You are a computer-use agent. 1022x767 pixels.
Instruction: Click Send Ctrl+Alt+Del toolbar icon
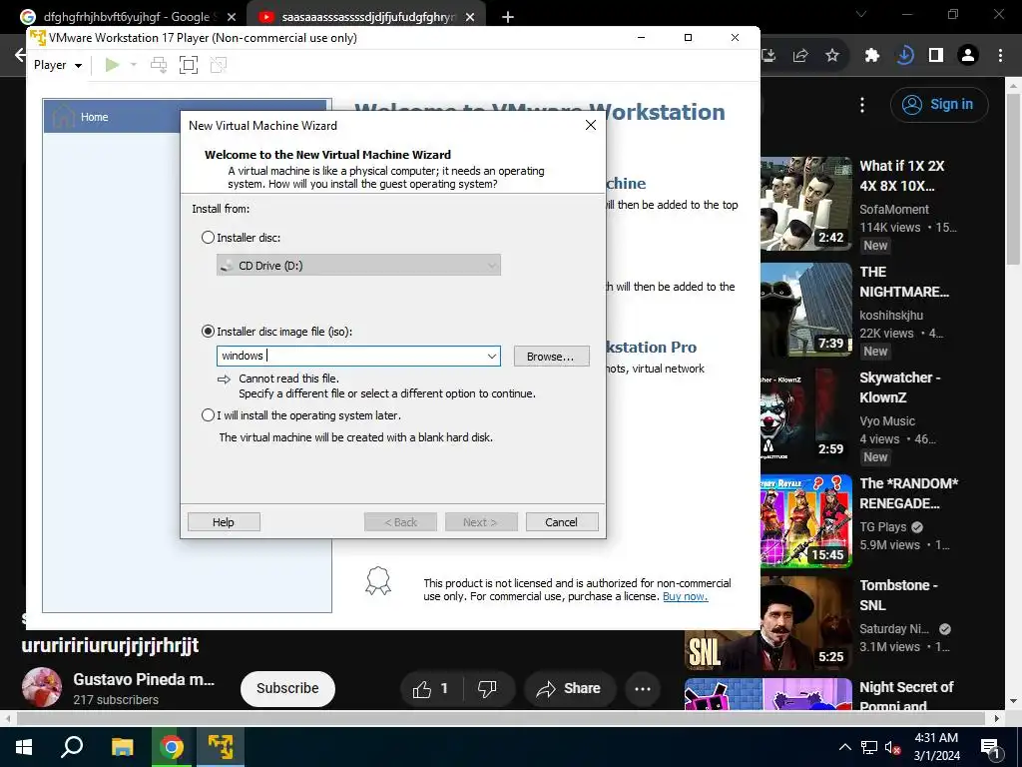159,65
